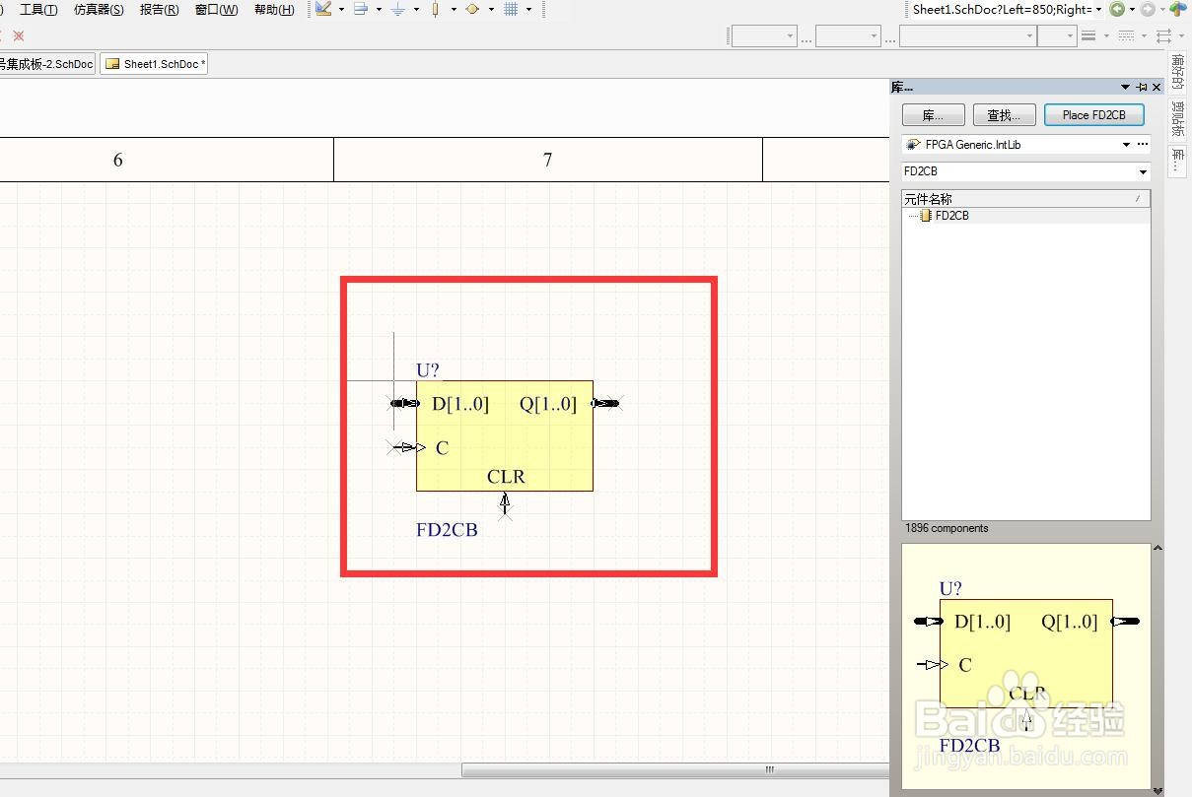Expand the digital devices dropdown arrow
The image size is (1192, 797).
454,10
